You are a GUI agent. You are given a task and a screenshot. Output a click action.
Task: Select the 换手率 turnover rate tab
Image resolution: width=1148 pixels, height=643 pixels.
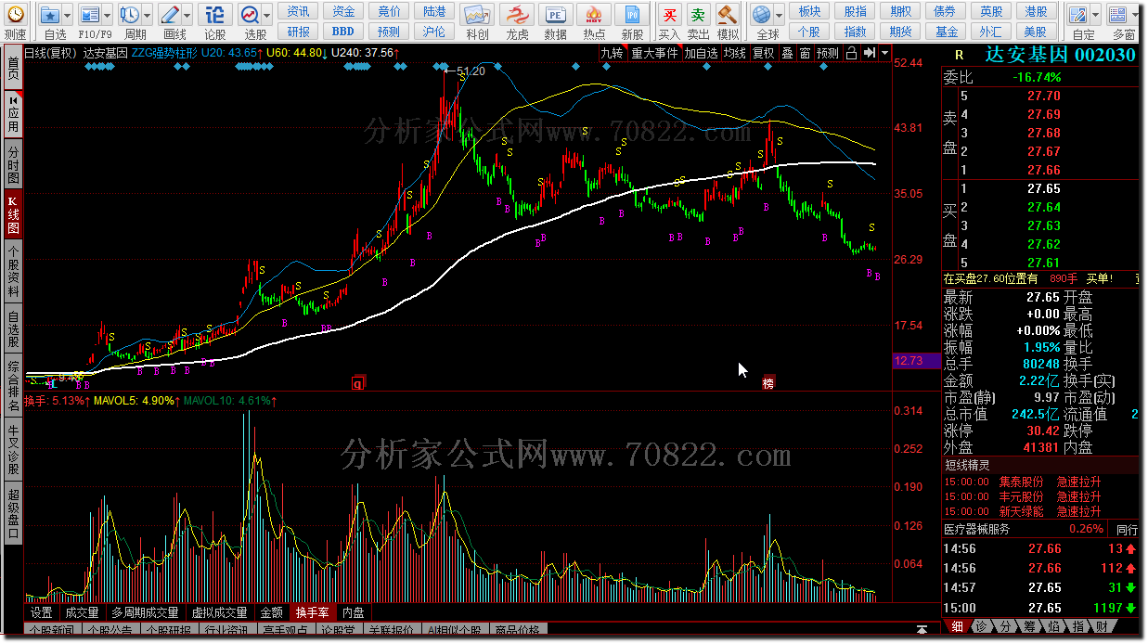(x=313, y=612)
